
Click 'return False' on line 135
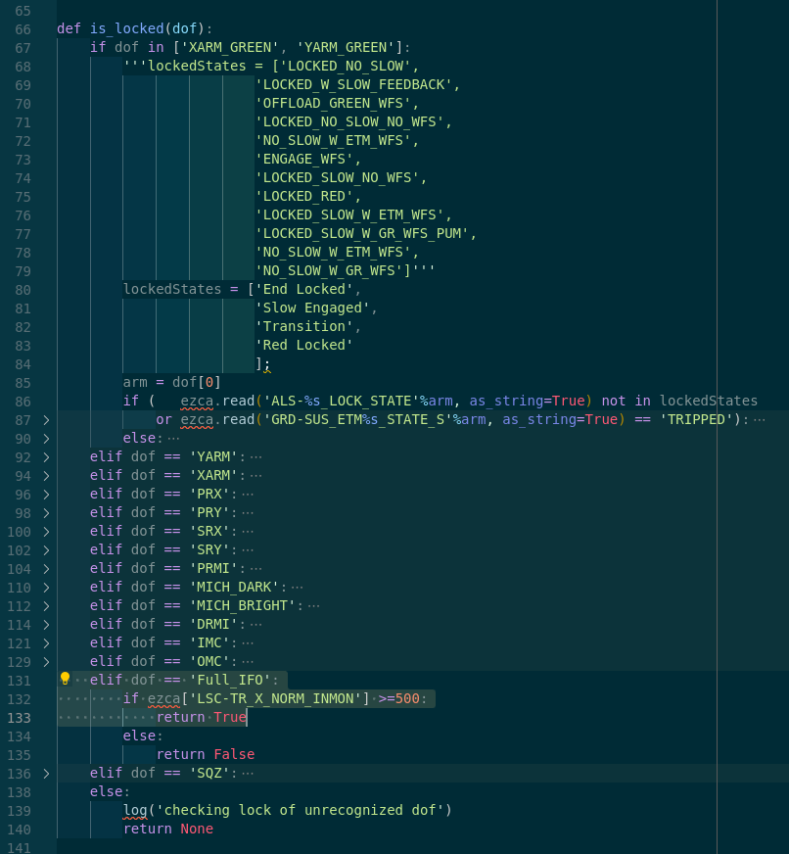click(206, 754)
